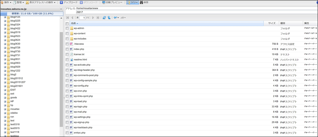The image size is (318, 137).
Task: Click the アップロード button
Action: click(69, 3)
